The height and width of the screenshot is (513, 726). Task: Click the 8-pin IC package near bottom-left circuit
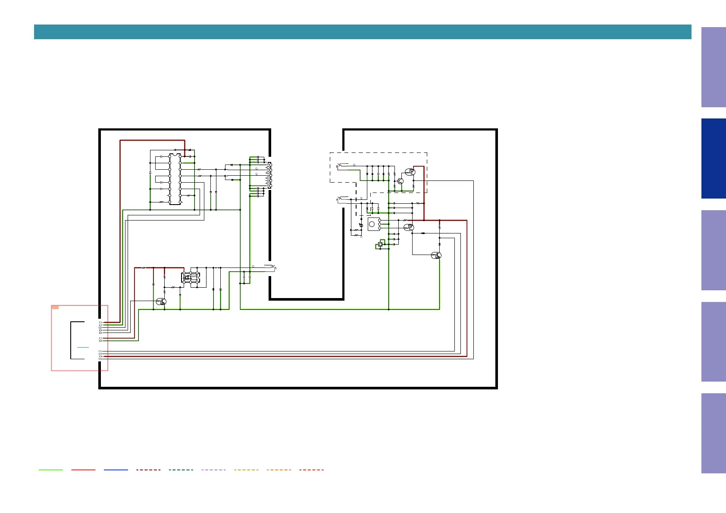tap(190, 278)
